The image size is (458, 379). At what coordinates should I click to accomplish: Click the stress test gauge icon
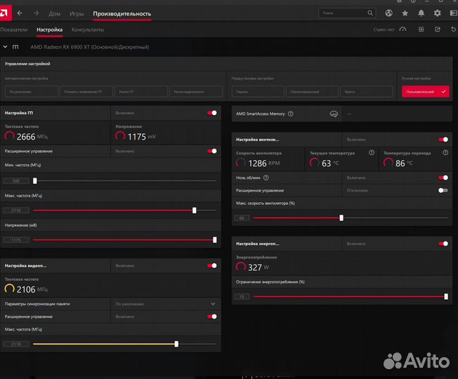click(403, 29)
